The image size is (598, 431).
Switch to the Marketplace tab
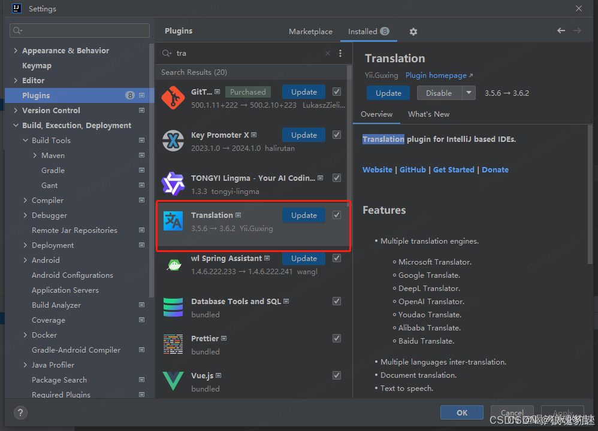[x=310, y=32]
